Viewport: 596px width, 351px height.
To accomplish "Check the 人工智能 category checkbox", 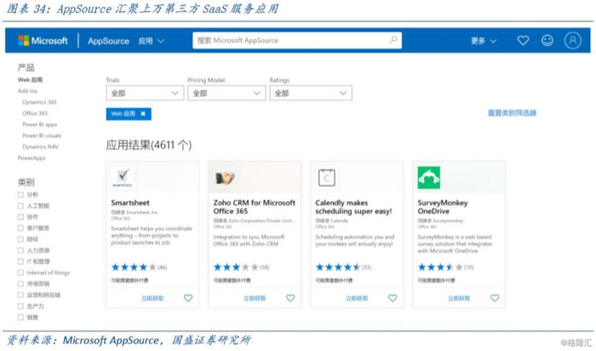I will tap(20, 205).
